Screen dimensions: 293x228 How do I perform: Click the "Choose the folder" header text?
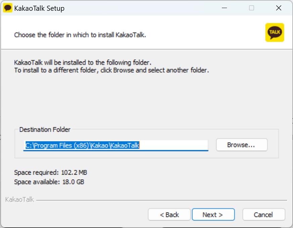80,35
